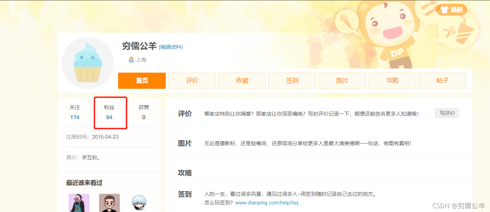The width and height of the screenshot is (490, 212).
Task: Open the 帖子 posts tab
Action: [x=442, y=81]
